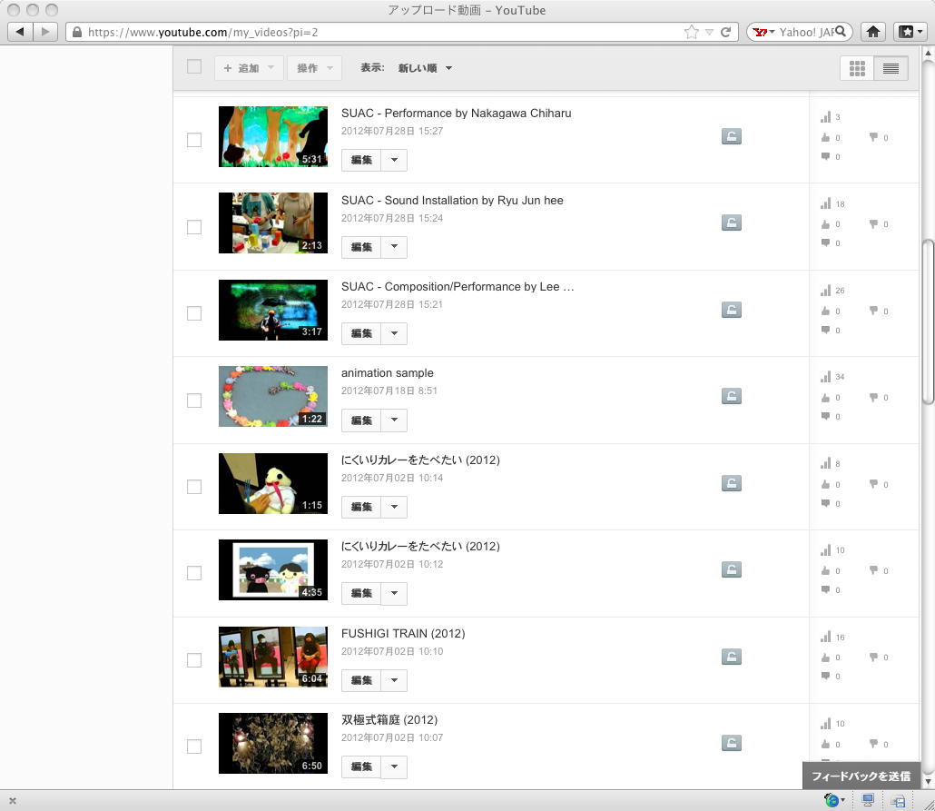The width and height of the screenshot is (935, 811).
Task: Click likes thumbs-up icon for animation sample
Action: pyautogui.click(x=825, y=398)
